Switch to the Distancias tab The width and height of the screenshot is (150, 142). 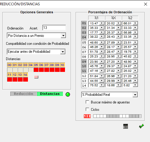(x=50, y=94)
